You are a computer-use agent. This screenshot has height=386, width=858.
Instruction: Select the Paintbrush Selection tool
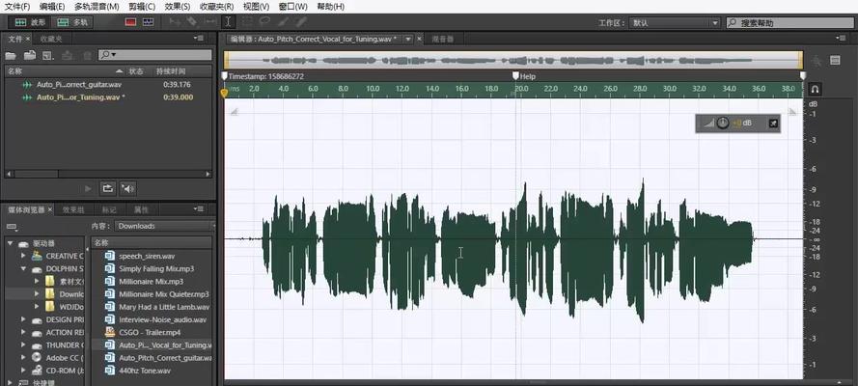pos(283,22)
